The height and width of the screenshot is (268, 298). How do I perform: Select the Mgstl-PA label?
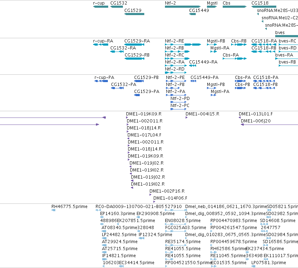point(220,91)
